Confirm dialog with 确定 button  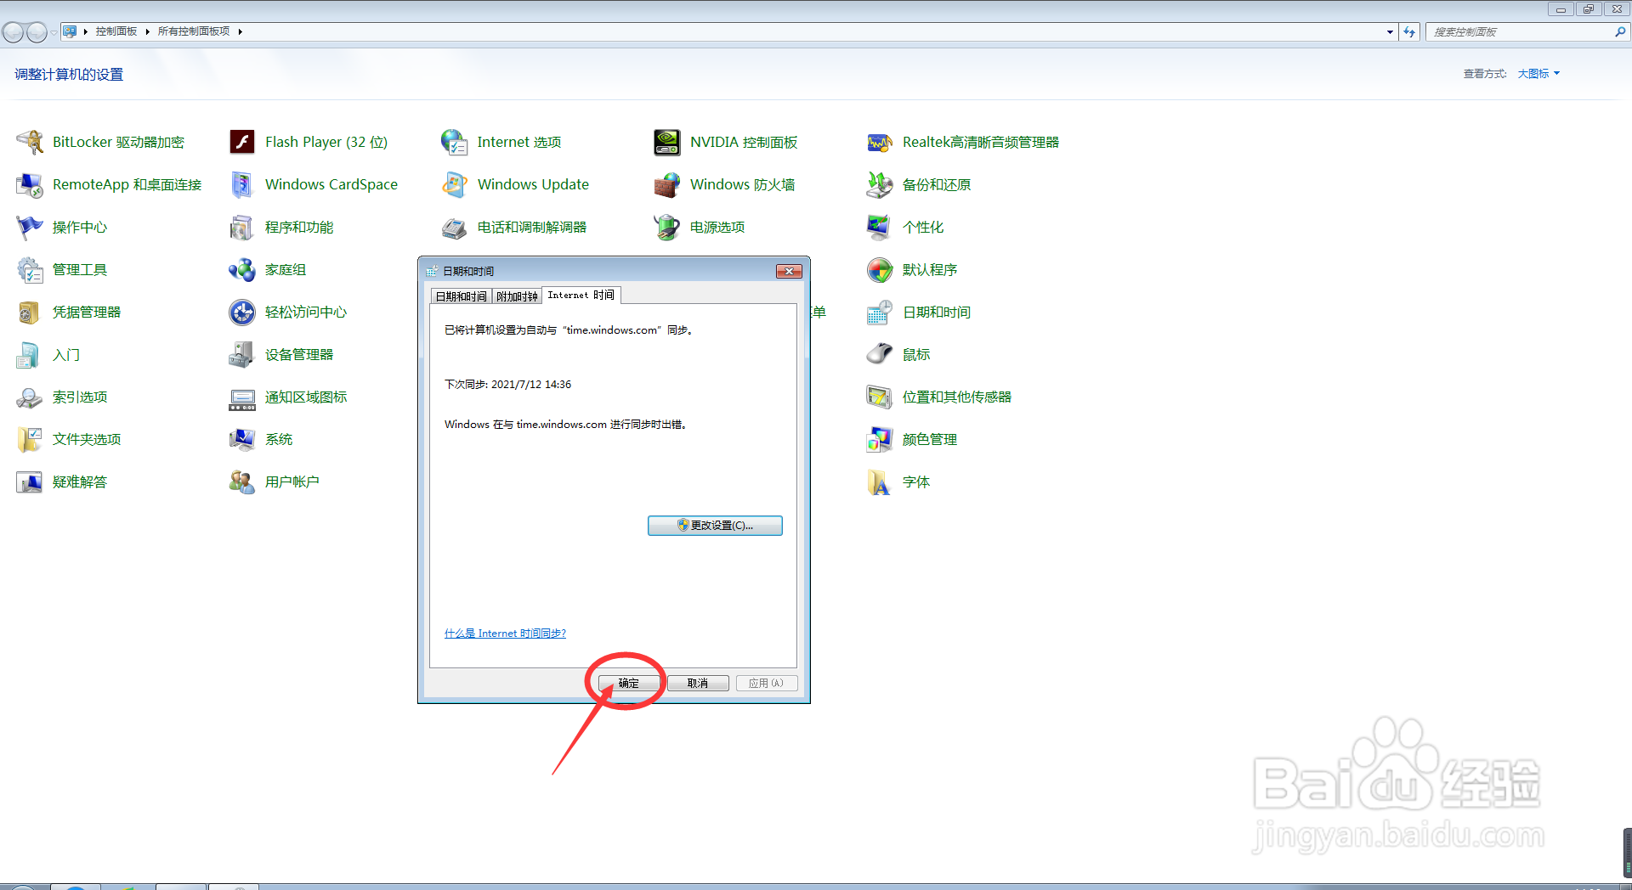[629, 683]
